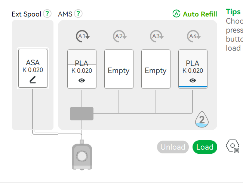Screen dimensions: 243x183
Task: Refresh slot A3 filament info
Action: 157,36
